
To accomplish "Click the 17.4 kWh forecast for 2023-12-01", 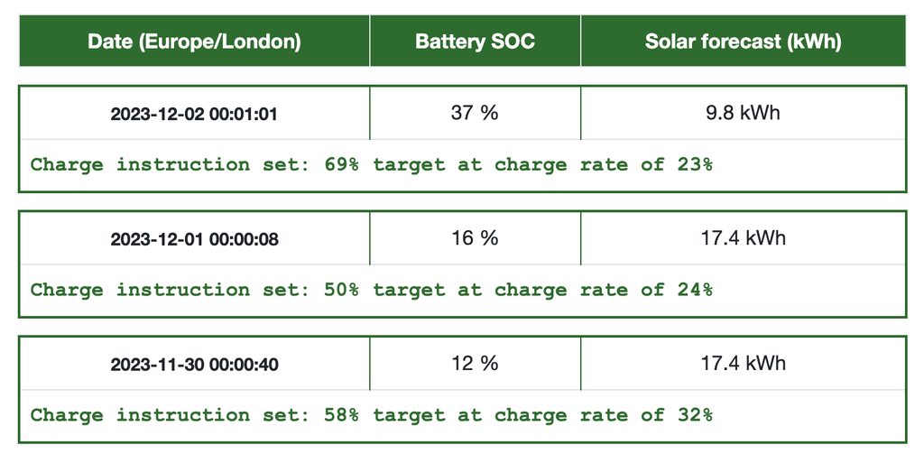I will [x=743, y=238].
